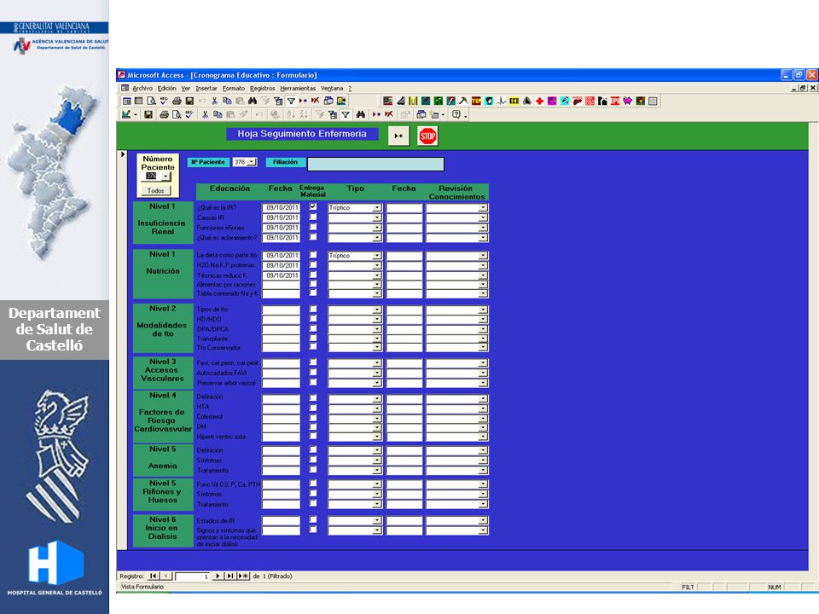The image size is (819, 614).
Task: Click the Sort Ascending A-Z icon
Action: point(291,114)
